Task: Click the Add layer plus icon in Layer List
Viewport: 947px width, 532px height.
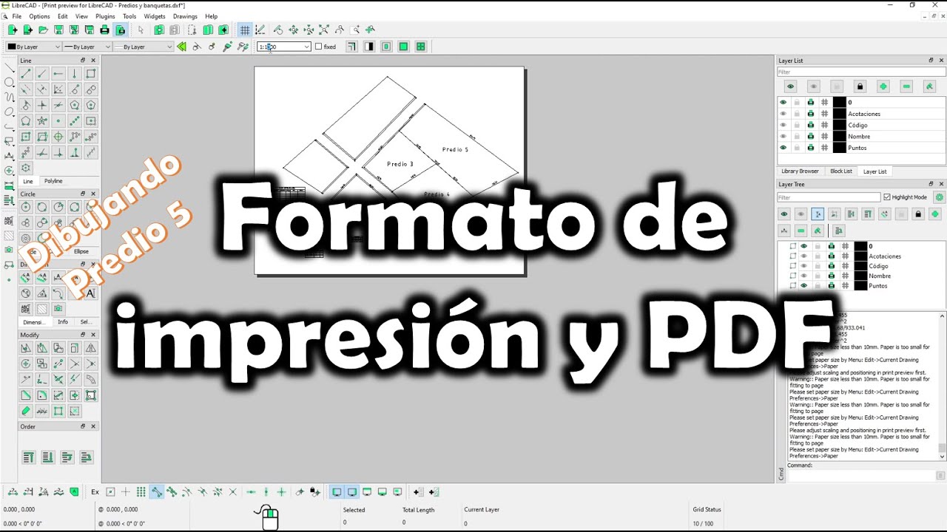Action: (883, 86)
